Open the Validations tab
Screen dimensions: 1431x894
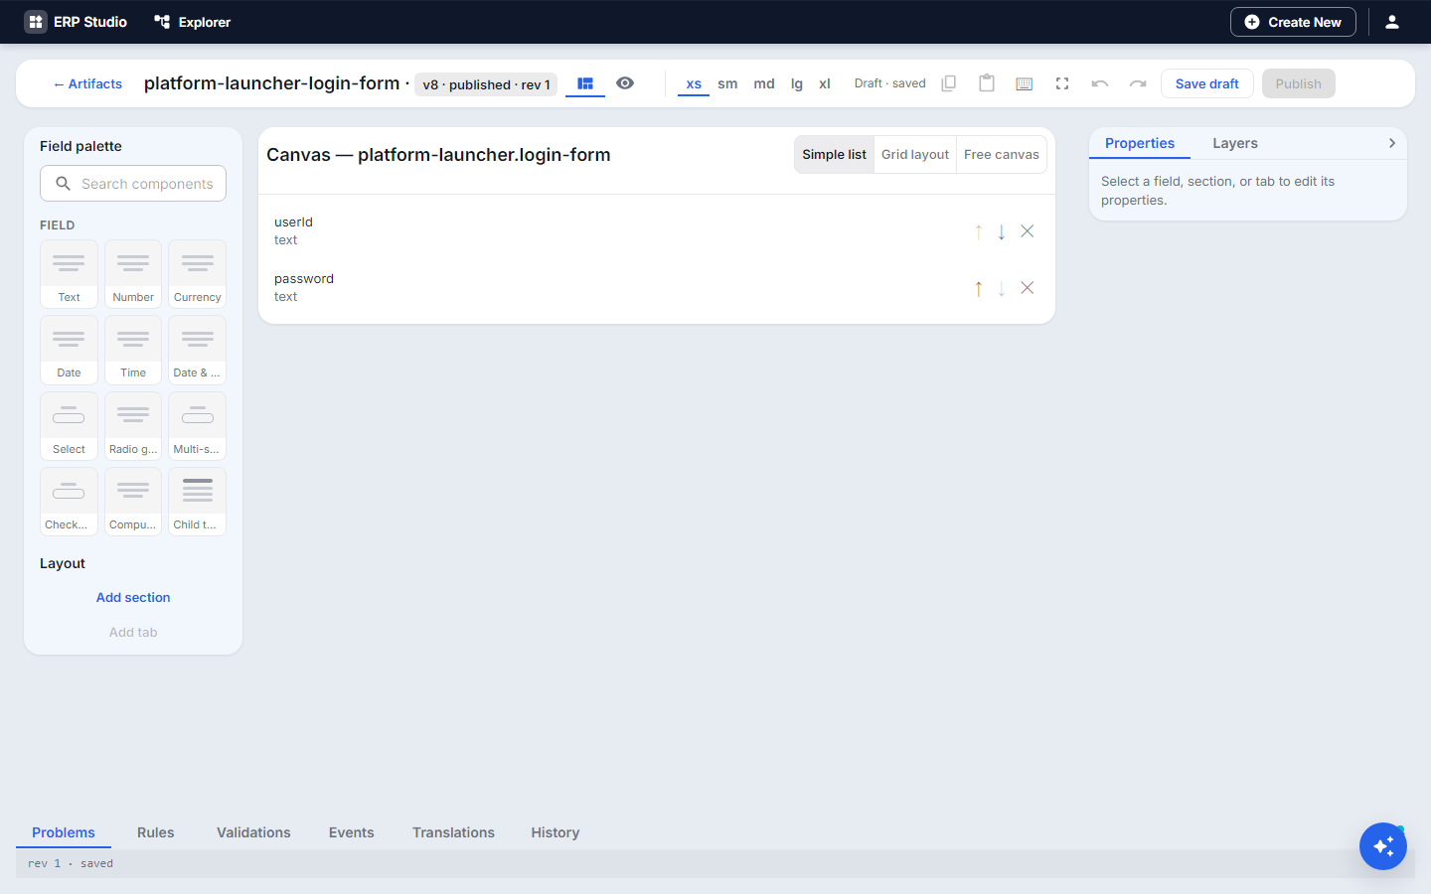pos(253,832)
